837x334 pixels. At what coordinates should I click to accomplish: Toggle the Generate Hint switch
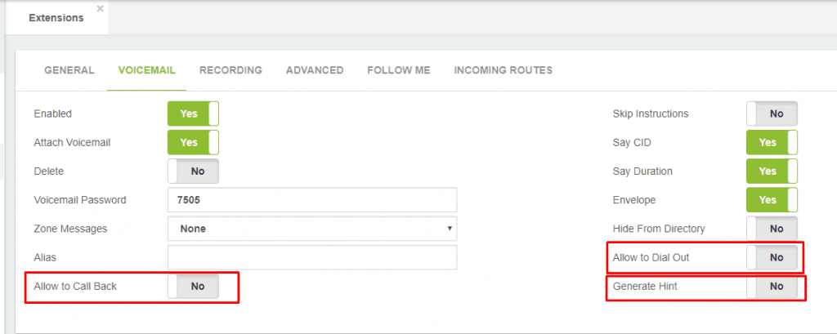point(772,286)
